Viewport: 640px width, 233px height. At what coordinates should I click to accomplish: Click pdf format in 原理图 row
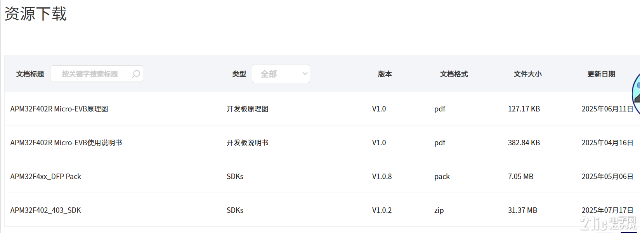coord(440,109)
